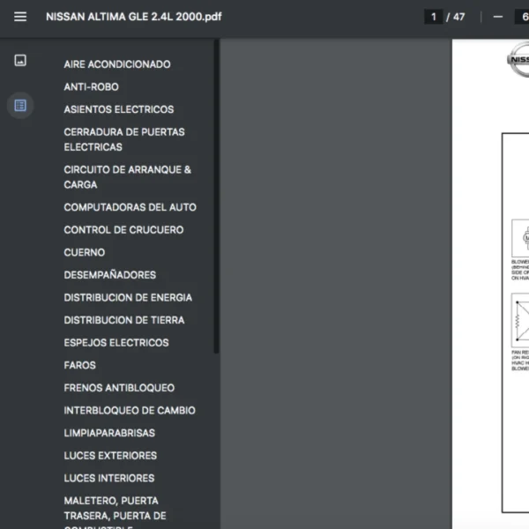Open LIMPIAPARABRISAS bookmark
The height and width of the screenshot is (529, 529).
click(x=109, y=433)
